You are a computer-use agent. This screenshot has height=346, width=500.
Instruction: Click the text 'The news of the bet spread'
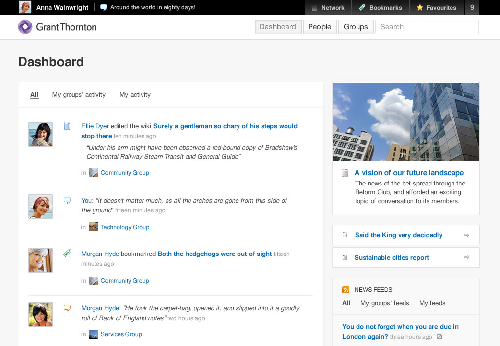[410, 192]
